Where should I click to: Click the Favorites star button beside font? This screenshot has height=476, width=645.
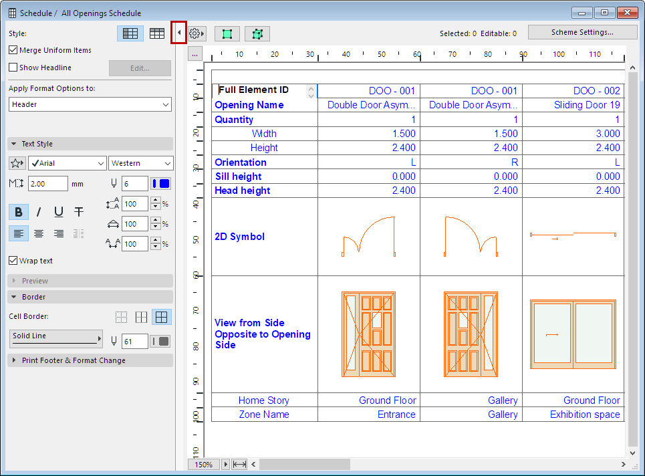click(17, 163)
